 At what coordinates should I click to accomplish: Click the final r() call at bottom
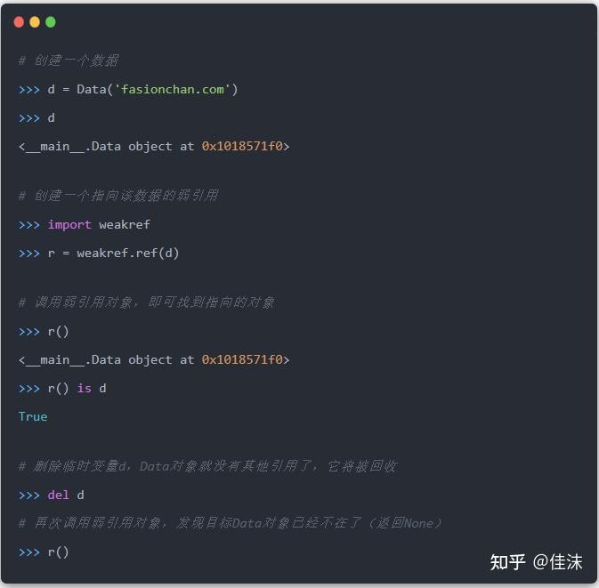coord(59,552)
